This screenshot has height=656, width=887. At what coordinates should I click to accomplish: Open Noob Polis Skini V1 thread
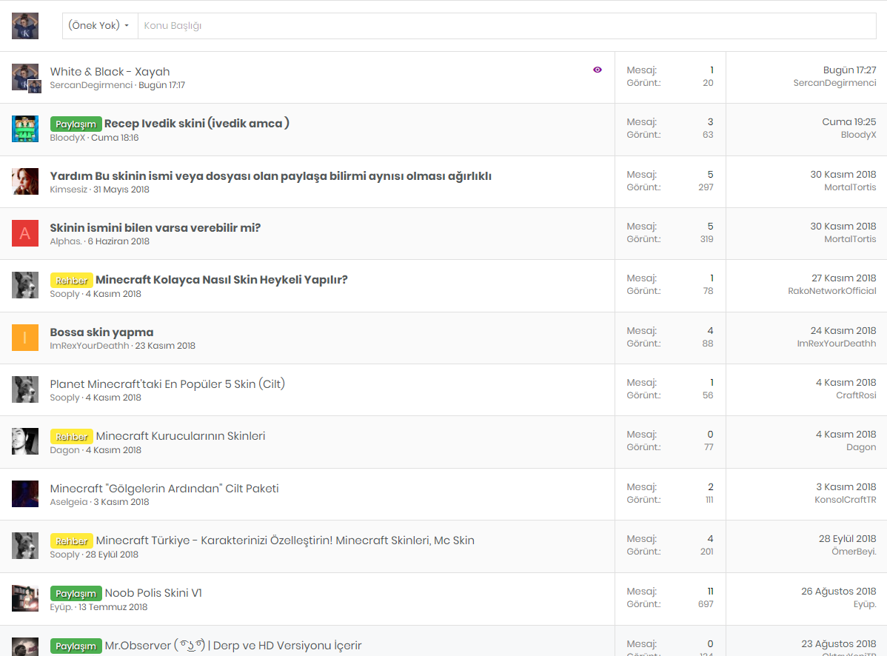tap(153, 593)
